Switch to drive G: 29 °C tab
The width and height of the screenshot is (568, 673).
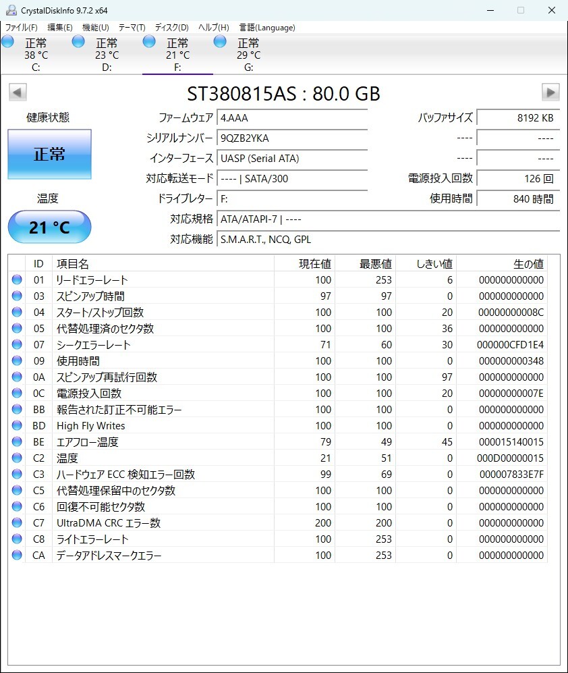coord(248,55)
